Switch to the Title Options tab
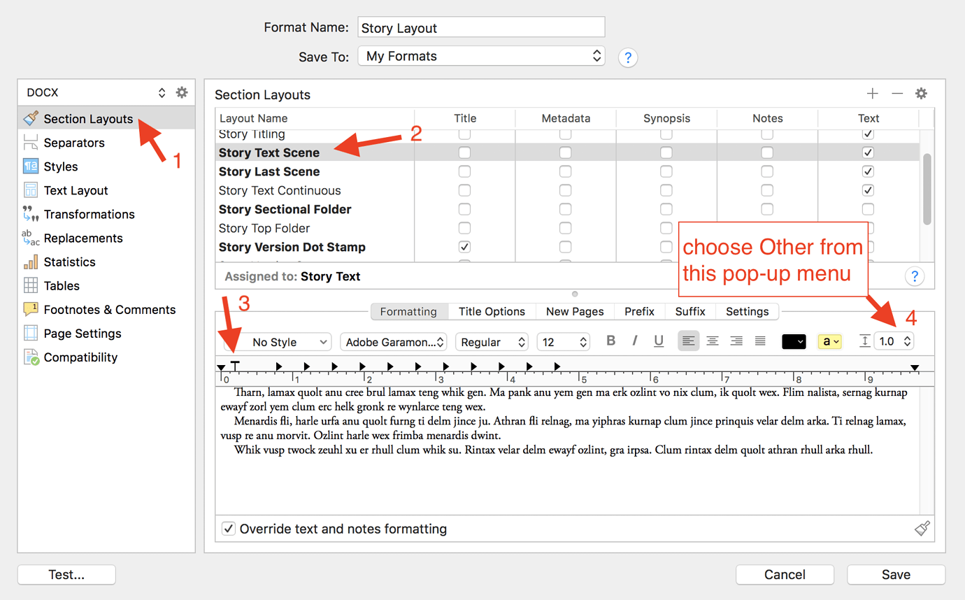 point(492,311)
